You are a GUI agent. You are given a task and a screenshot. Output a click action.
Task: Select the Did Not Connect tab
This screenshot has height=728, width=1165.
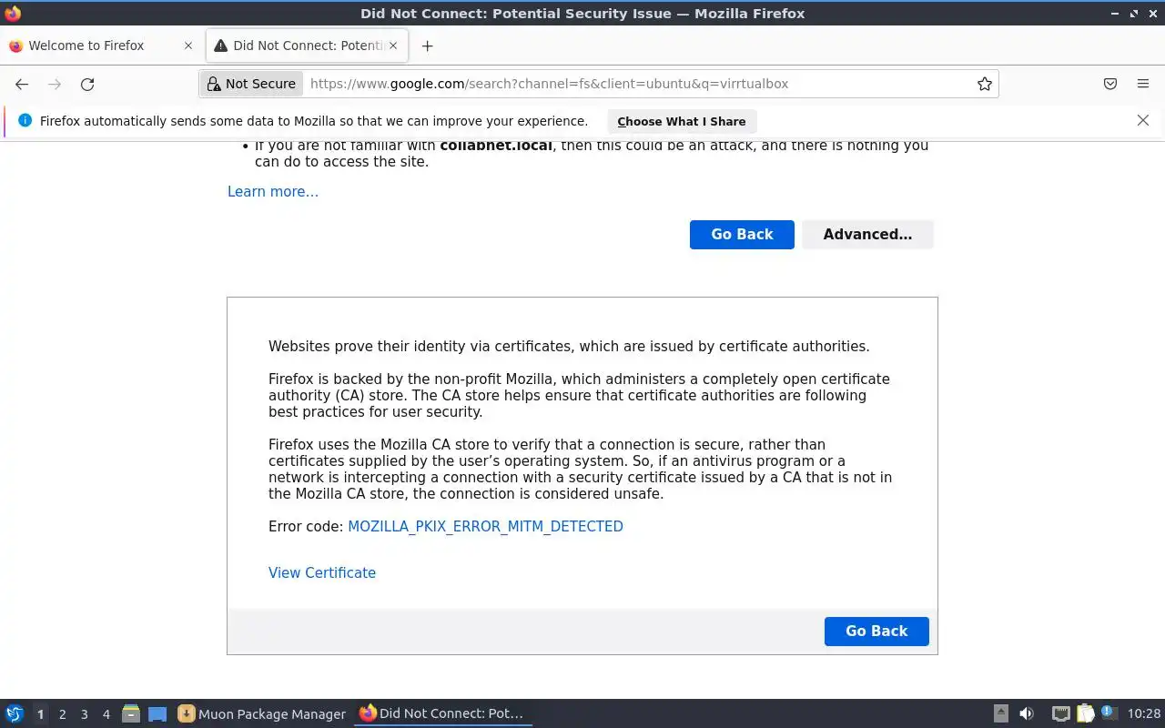[308, 45]
